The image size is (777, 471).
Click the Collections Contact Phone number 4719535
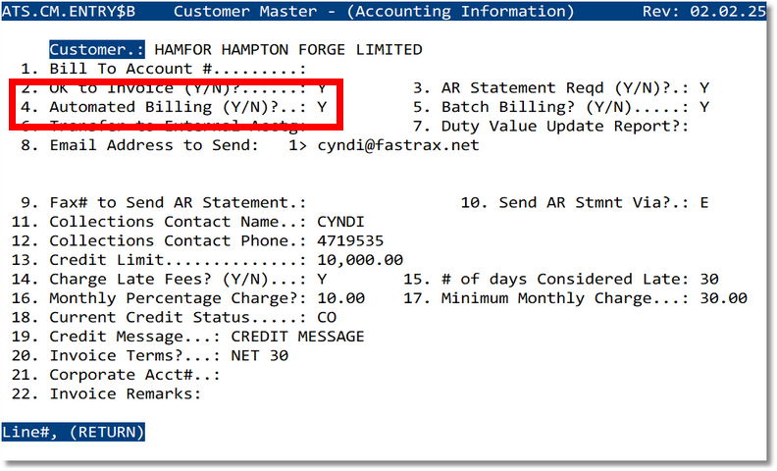pos(350,241)
